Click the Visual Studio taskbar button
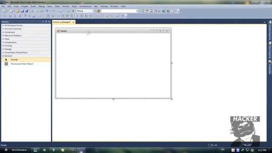Viewport: 272px width, 153px height. point(81,150)
